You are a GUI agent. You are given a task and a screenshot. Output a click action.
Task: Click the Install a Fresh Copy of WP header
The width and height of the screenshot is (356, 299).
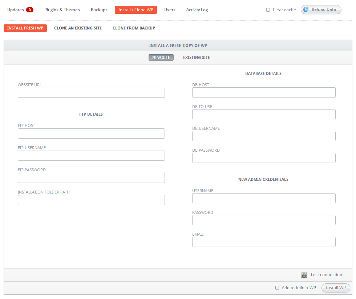tap(178, 45)
